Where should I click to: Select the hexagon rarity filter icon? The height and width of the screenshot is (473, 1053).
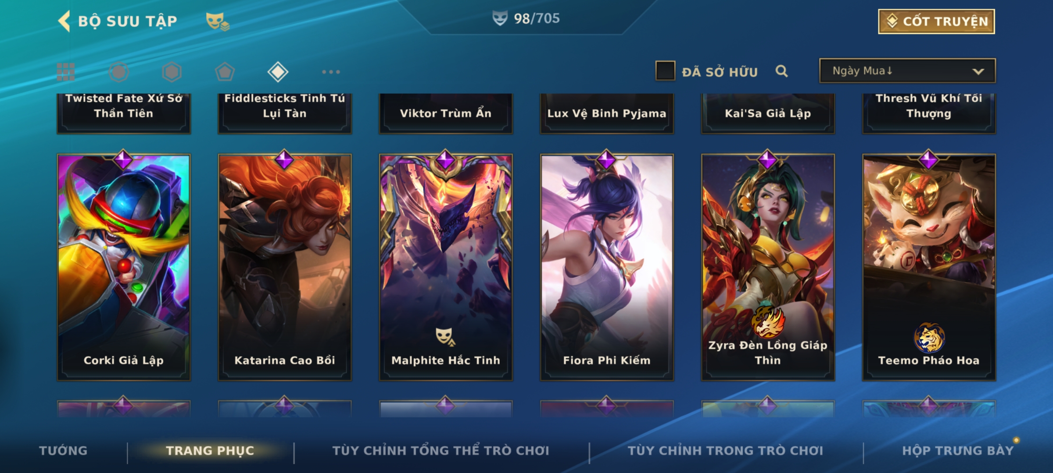tap(172, 72)
